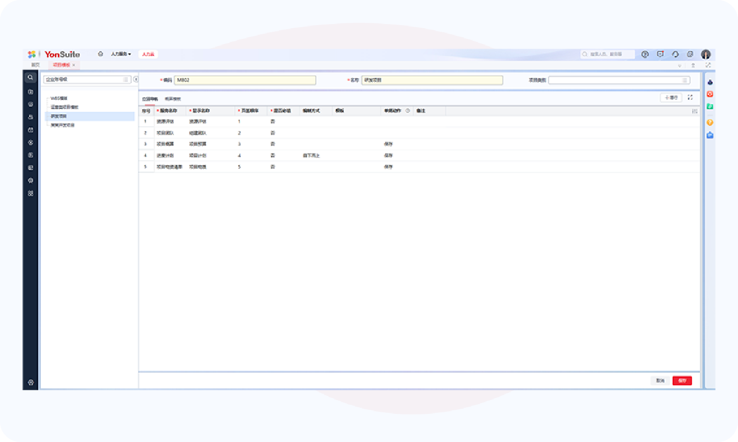Switch to the second tab above the table
This screenshot has height=442, width=738.
coord(173,99)
